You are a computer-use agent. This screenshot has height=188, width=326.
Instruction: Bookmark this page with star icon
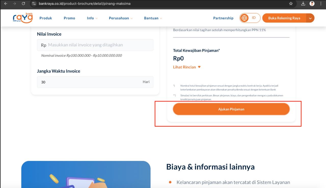[291, 4]
